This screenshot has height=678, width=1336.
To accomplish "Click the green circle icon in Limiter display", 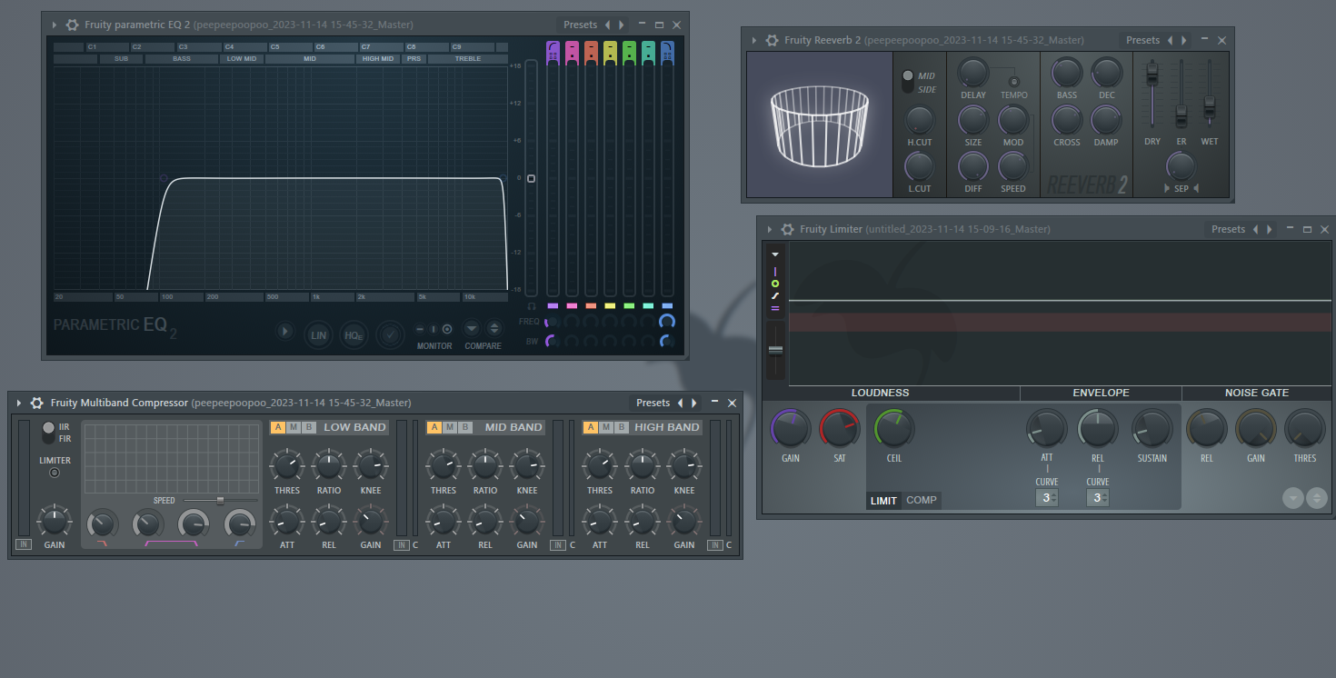I will pyautogui.click(x=775, y=284).
